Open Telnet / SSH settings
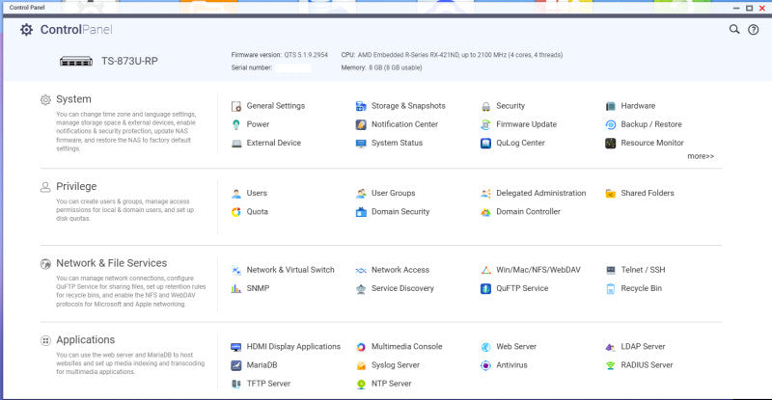This screenshot has width=772, height=400. (x=635, y=270)
